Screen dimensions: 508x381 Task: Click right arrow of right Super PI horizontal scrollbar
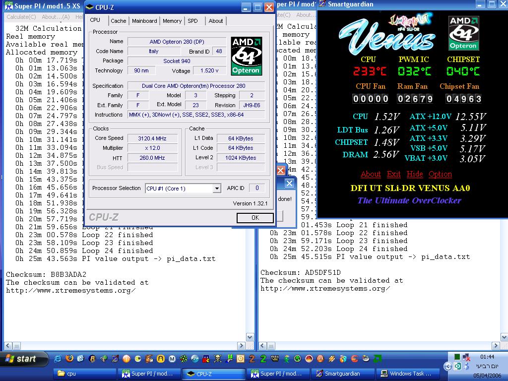pos(496,346)
